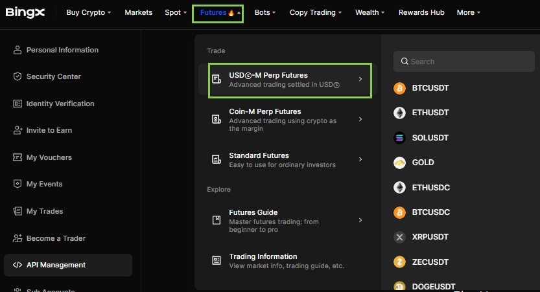The width and height of the screenshot is (540, 292).
Task: Expand the Coin-M Perp Futures chevron arrow
Action: [x=360, y=120]
